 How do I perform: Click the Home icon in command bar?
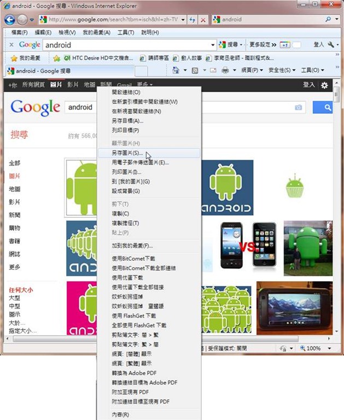click(176, 70)
